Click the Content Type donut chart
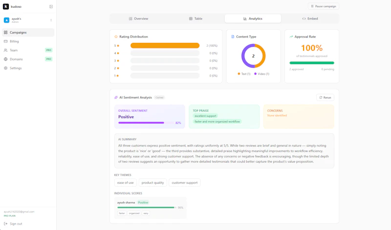The width and height of the screenshot is (391, 230). click(x=253, y=56)
